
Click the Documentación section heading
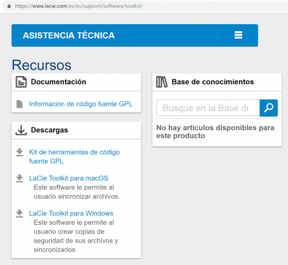(59, 82)
